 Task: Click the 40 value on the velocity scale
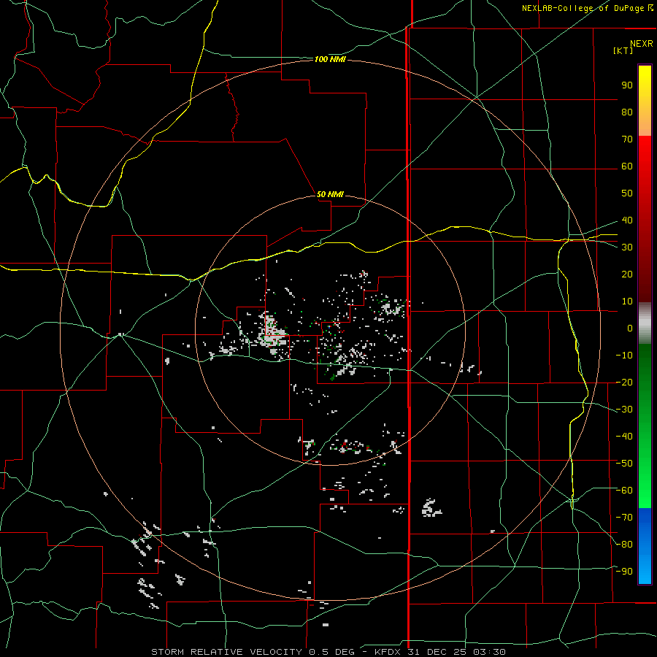coord(627,220)
